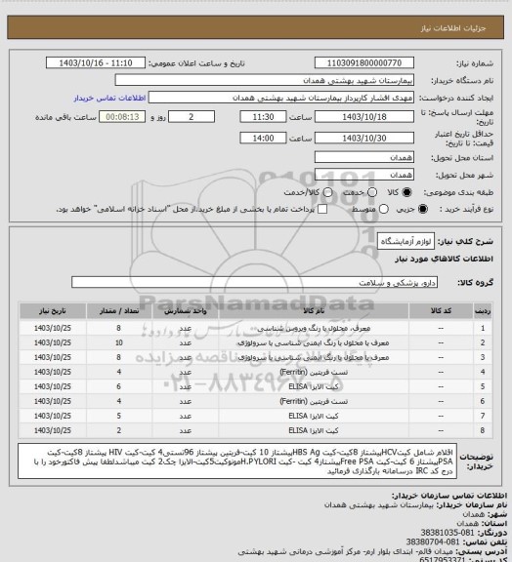Click quantity 6 in row 5
Screen dimensions: 512x562
pos(119,386)
